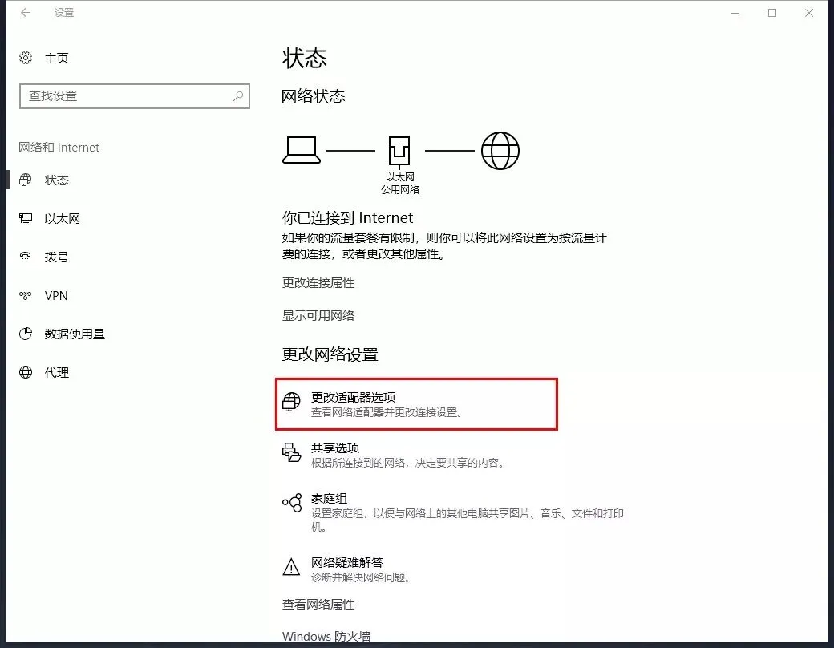Image resolution: width=834 pixels, height=648 pixels.
Task: Click the globe in the network status diagram
Action: (x=500, y=150)
